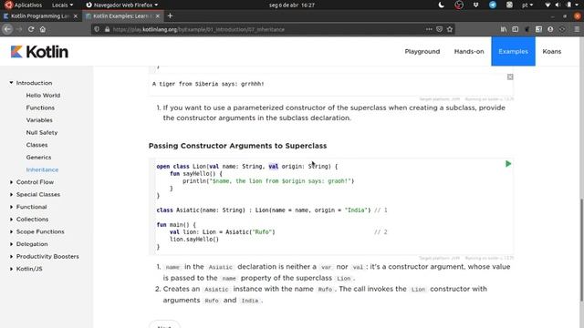The height and width of the screenshot is (328, 584).
Task: Open Dropbox icon in the system tray
Action: point(475,5)
